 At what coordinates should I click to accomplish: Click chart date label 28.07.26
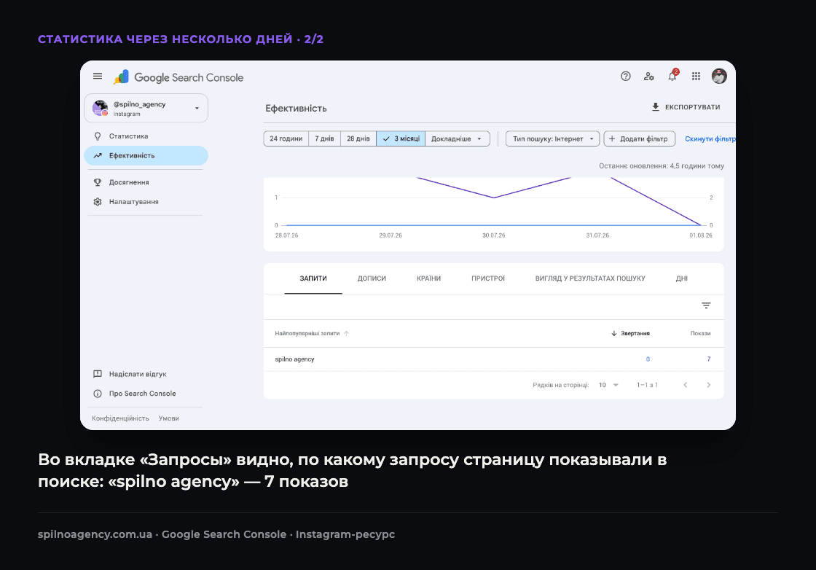(x=287, y=235)
